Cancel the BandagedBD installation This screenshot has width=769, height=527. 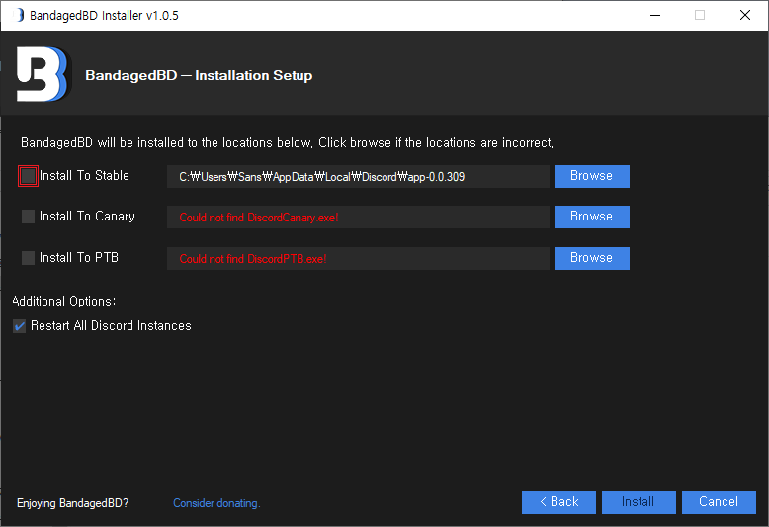click(x=719, y=502)
